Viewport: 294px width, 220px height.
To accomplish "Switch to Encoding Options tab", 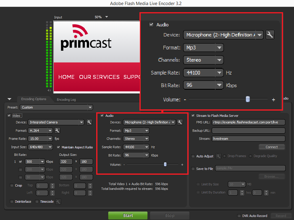I will [x=34, y=99].
